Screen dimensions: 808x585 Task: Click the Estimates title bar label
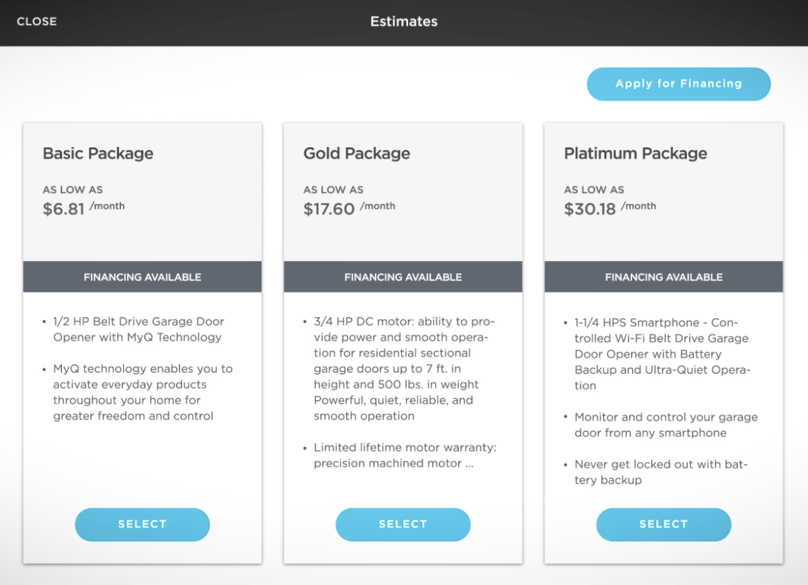point(403,22)
